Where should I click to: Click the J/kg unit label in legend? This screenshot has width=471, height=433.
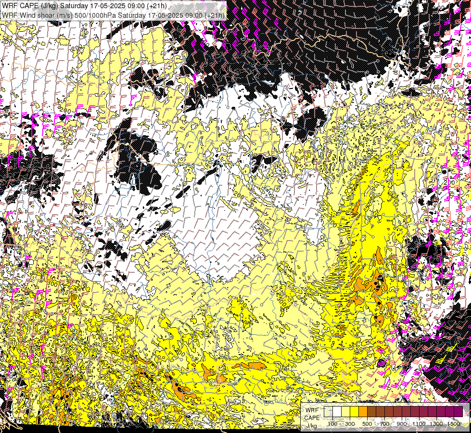tap(311, 426)
